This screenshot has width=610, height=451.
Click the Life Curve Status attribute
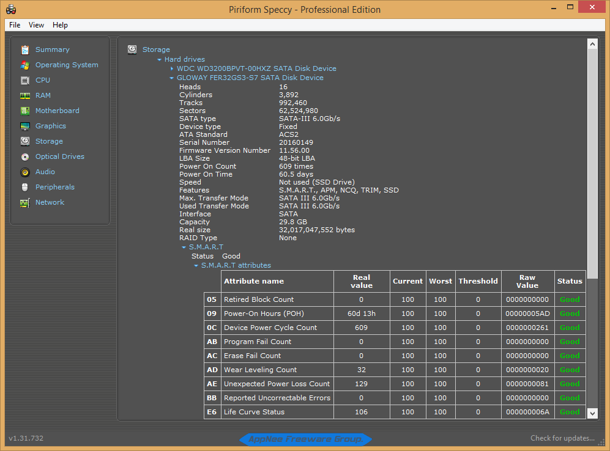tap(254, 412)
